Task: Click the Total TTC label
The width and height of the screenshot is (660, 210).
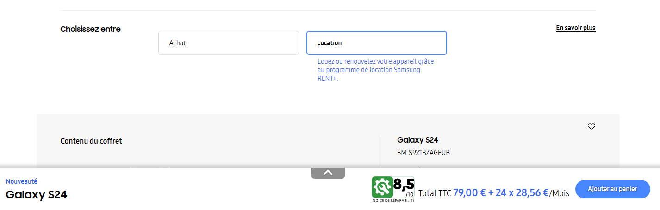Action: (435, 193)
